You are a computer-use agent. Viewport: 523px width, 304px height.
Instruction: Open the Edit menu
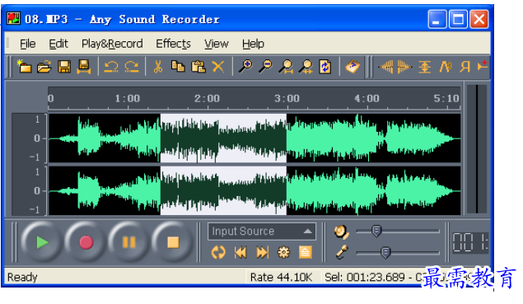[58, 44]
